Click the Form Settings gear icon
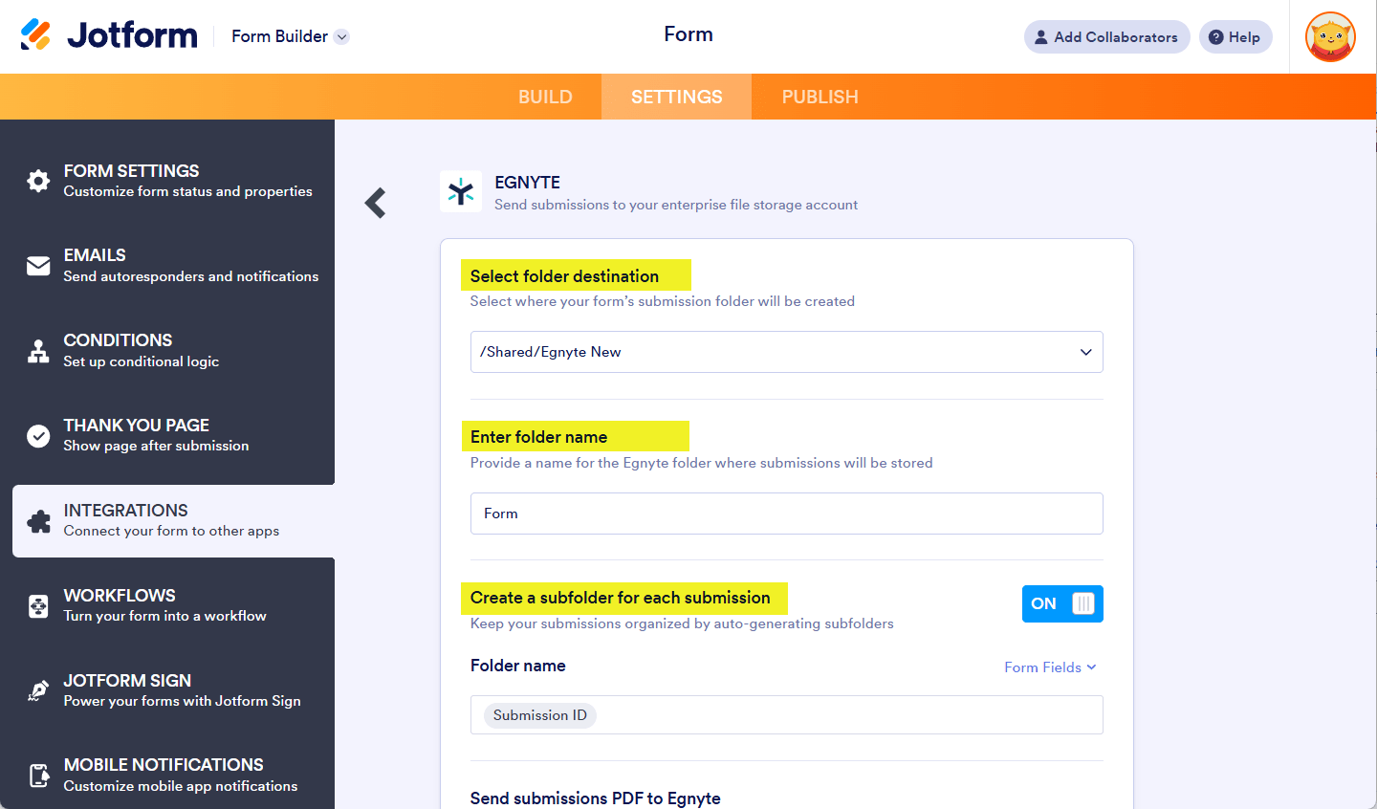 (38, 181)
